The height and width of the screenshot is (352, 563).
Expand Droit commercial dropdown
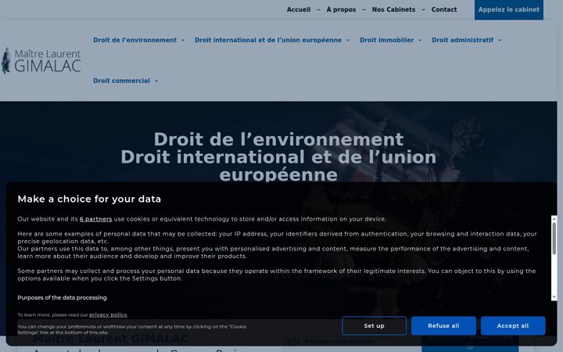coord(126,81)
